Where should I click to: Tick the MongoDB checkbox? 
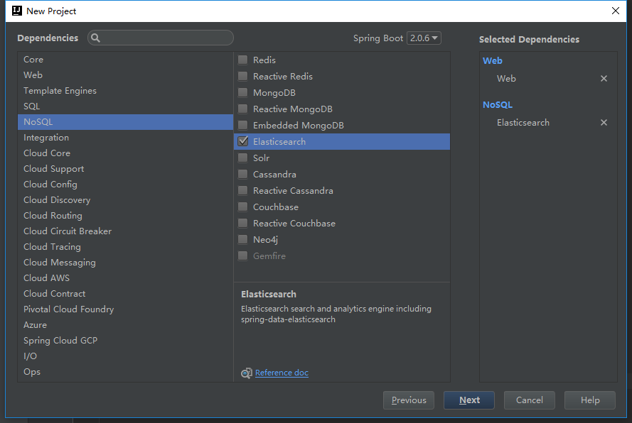(242, 92)
